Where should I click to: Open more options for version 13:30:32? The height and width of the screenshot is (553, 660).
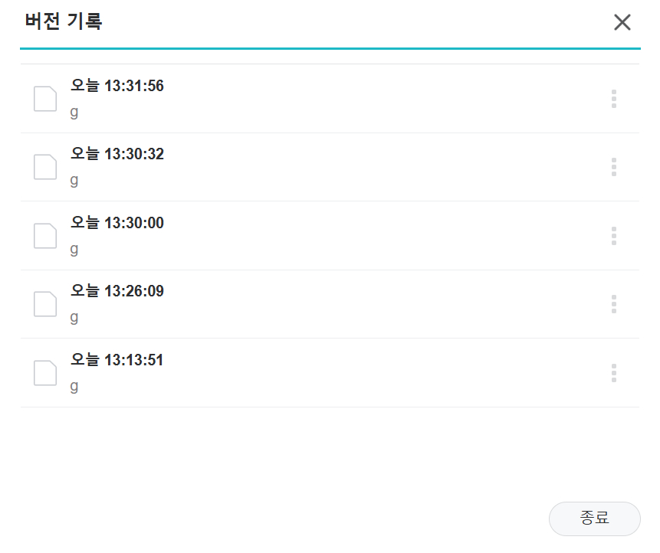[x=614, y=167]
